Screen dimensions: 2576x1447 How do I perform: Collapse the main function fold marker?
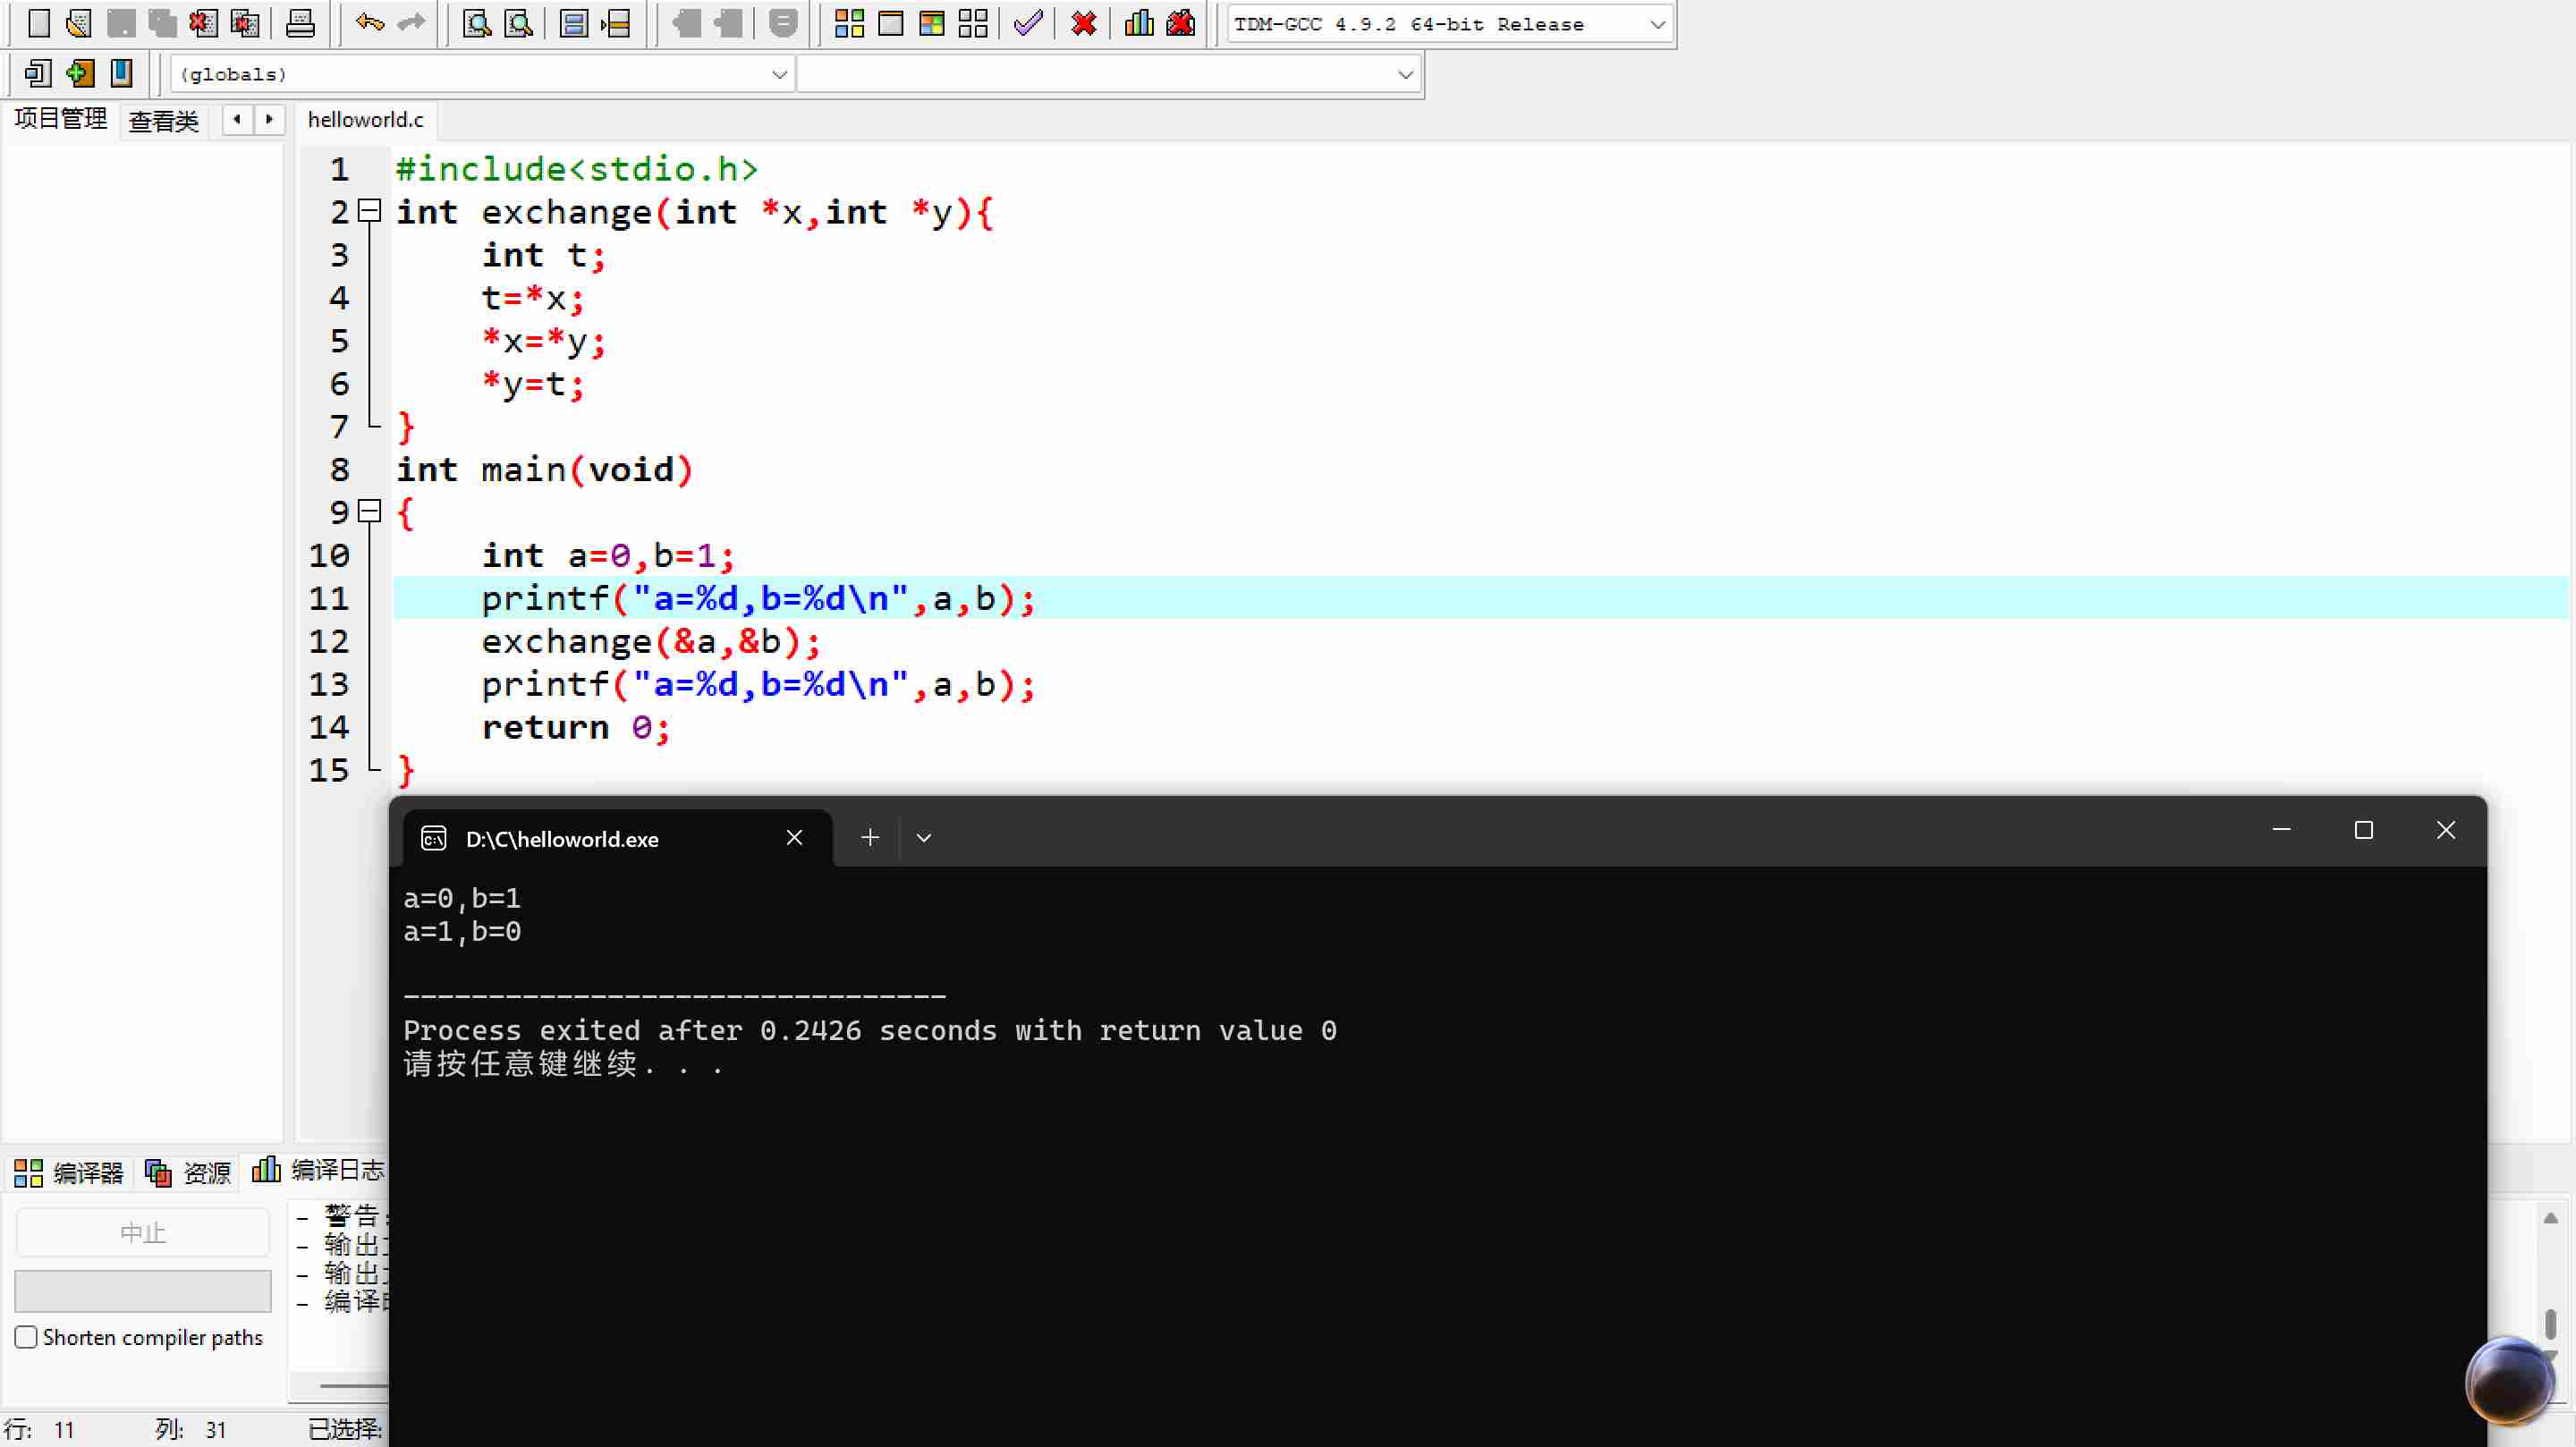[370, 512]
